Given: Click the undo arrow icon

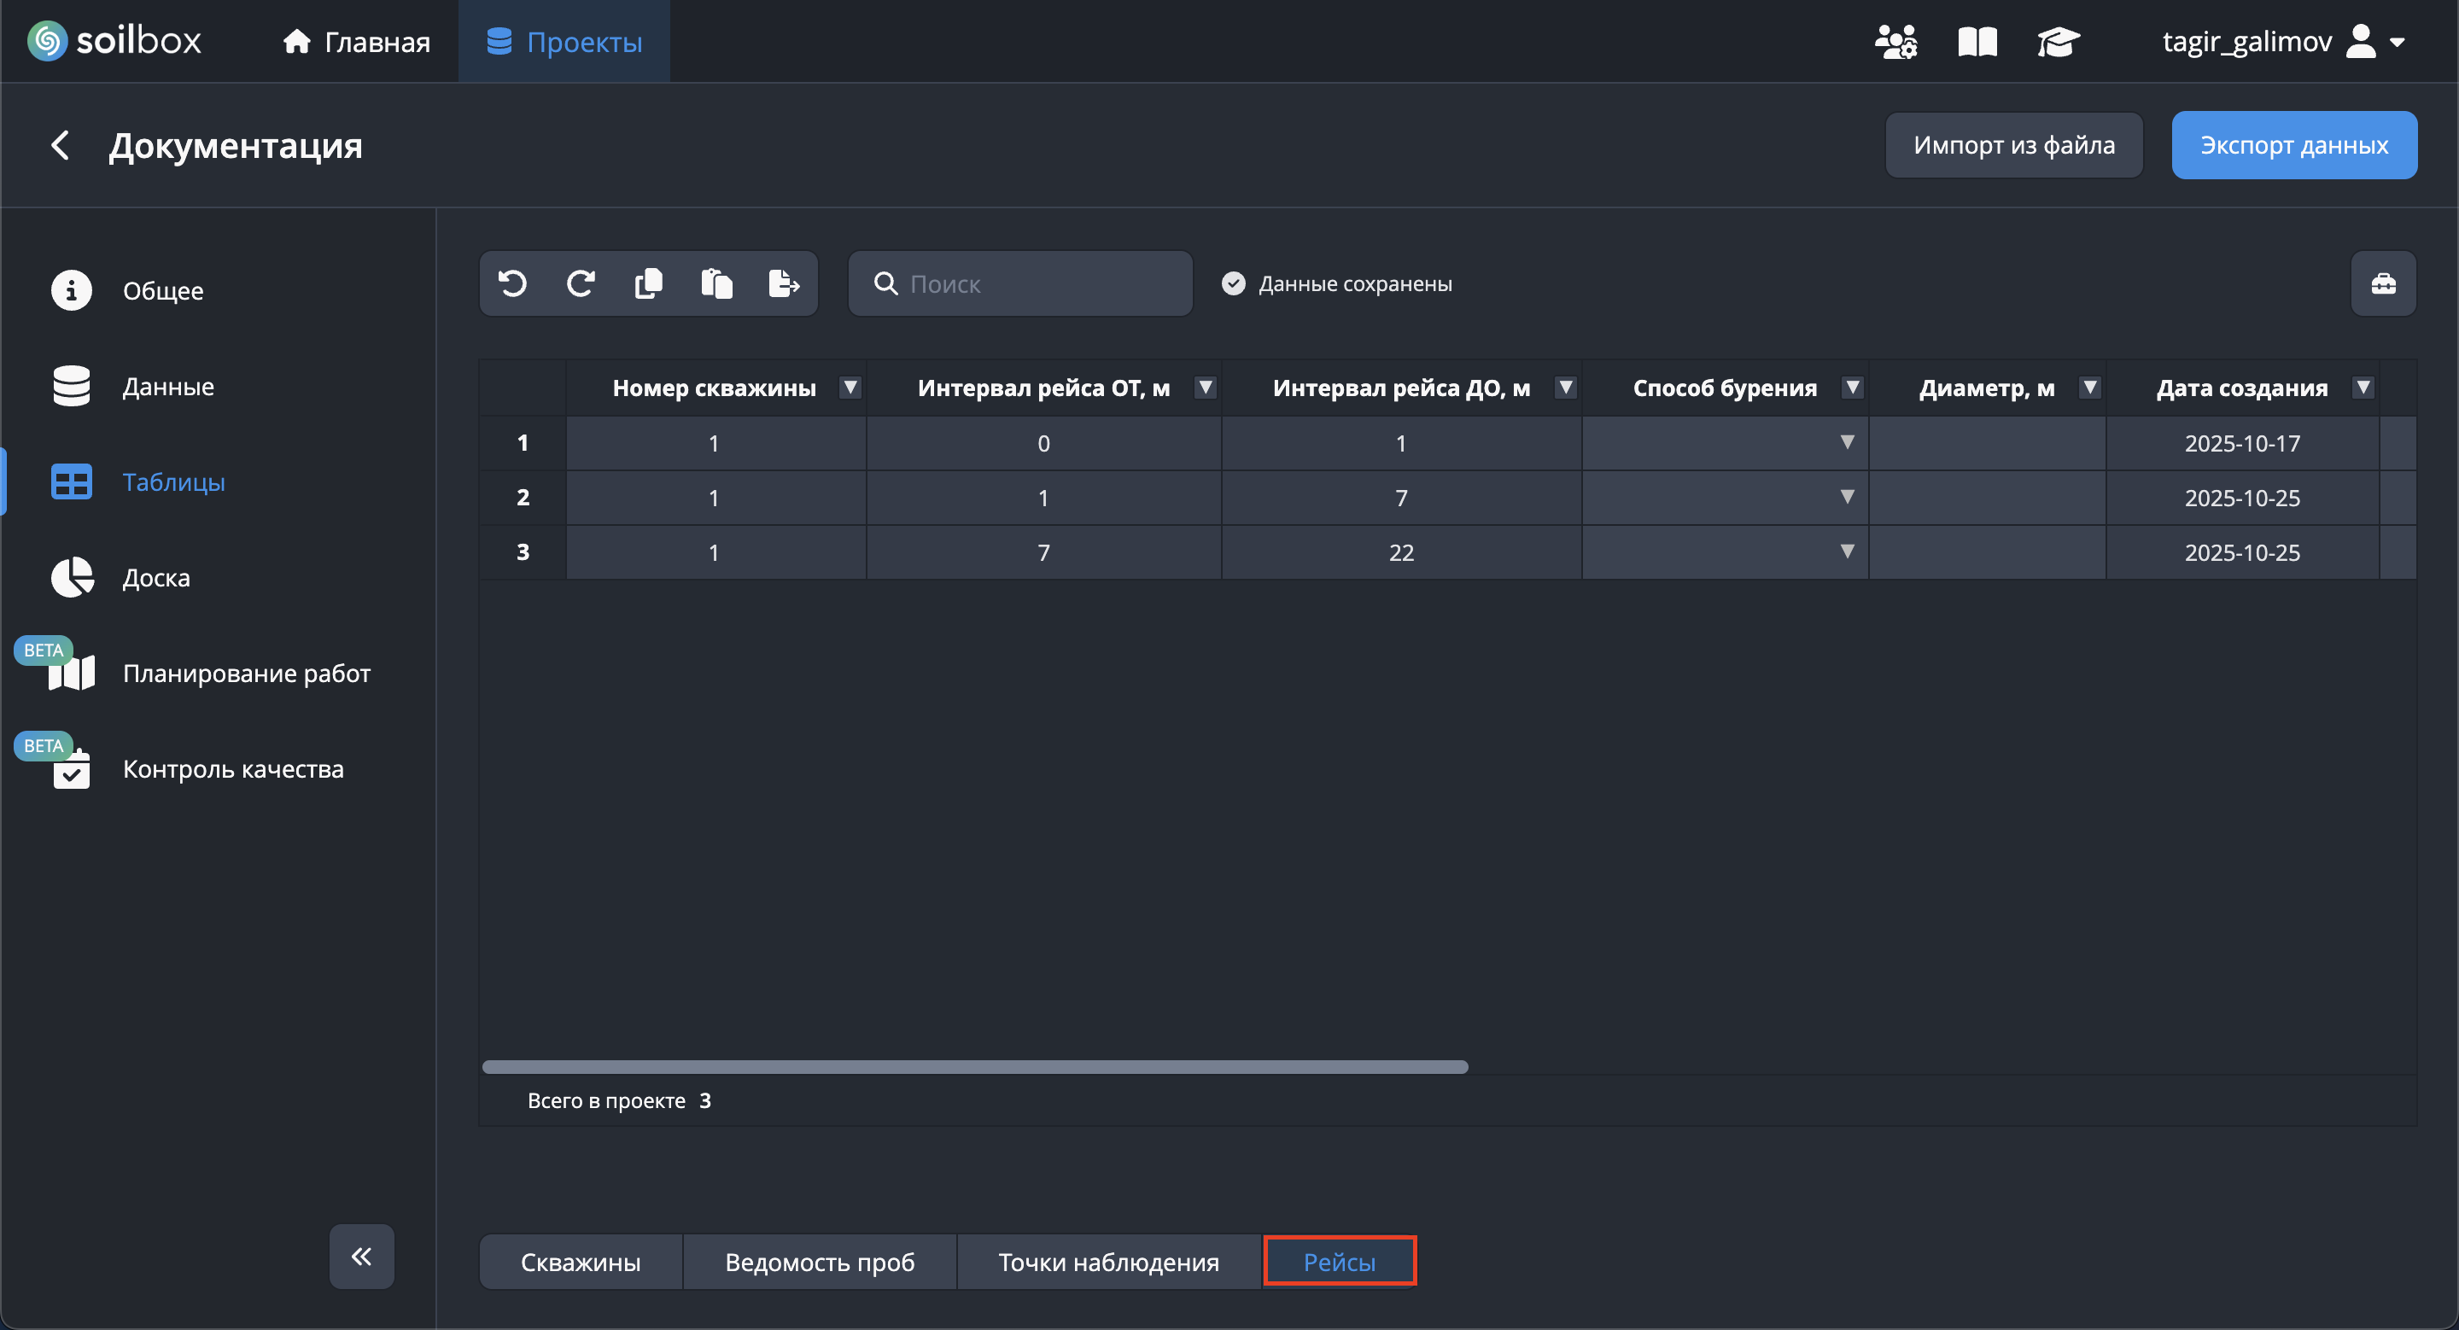Looking at the screenshot, I should pos(512,283).
